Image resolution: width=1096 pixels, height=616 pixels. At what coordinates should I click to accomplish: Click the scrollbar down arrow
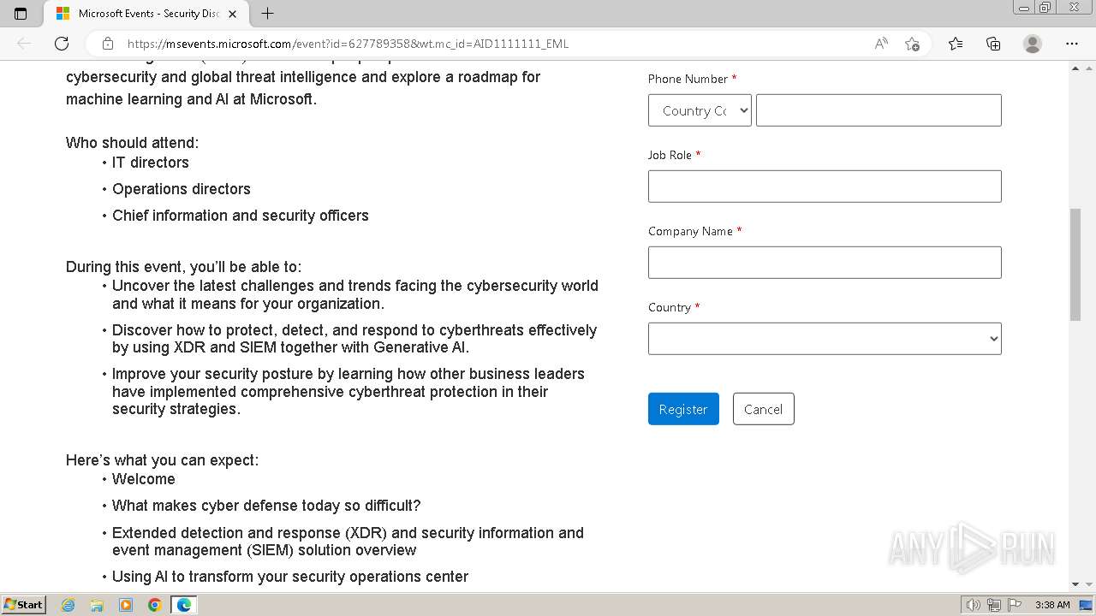tap(1075, 584)
